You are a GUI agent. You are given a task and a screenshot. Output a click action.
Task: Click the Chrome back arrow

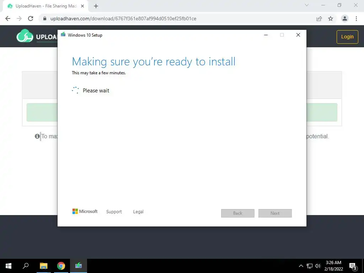pos(8,18)
